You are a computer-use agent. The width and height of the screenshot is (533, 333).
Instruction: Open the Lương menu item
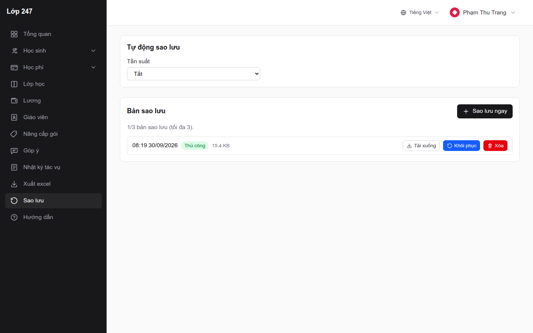click(53, 101)
